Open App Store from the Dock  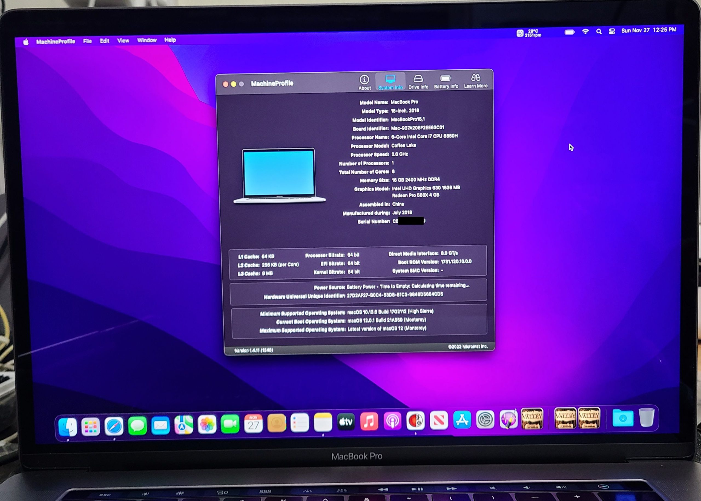click(x=462, y=420)
